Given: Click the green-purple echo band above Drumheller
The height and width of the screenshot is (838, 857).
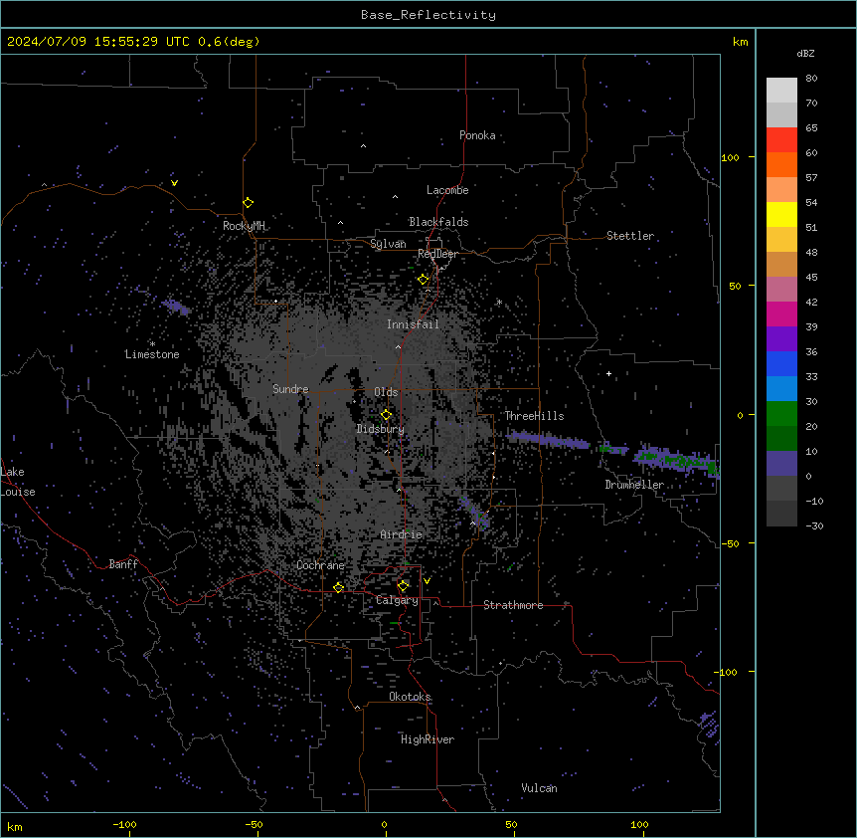Looking at the screenshot, I should (x=677, y=461).
